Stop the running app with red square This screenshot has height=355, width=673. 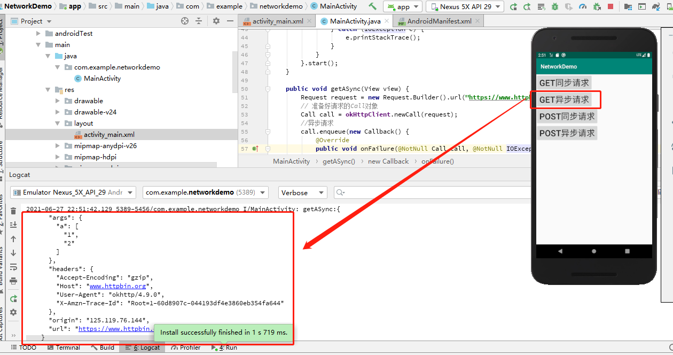point(611,7)
